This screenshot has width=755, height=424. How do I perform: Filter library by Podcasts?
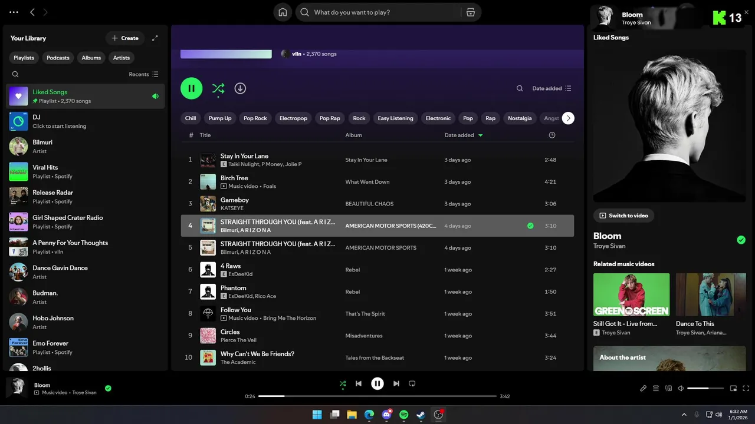(58, 58)
